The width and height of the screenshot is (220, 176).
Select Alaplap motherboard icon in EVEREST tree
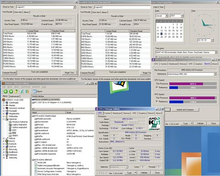coord(7,105)
